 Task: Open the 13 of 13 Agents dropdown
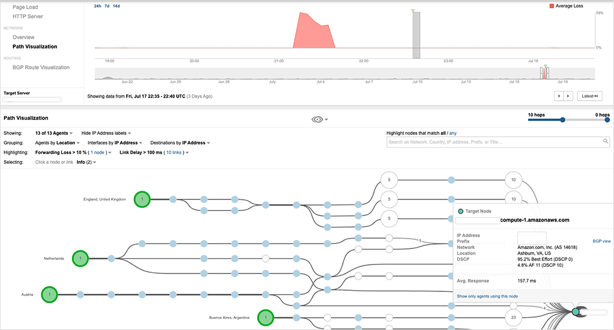pos(55,133)
